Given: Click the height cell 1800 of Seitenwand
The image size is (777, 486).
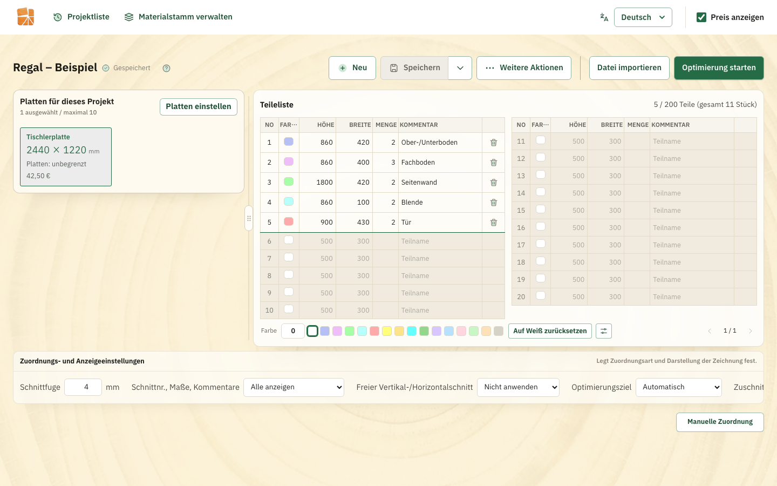Looking at the screenshot, I should [x=318, y=183].
